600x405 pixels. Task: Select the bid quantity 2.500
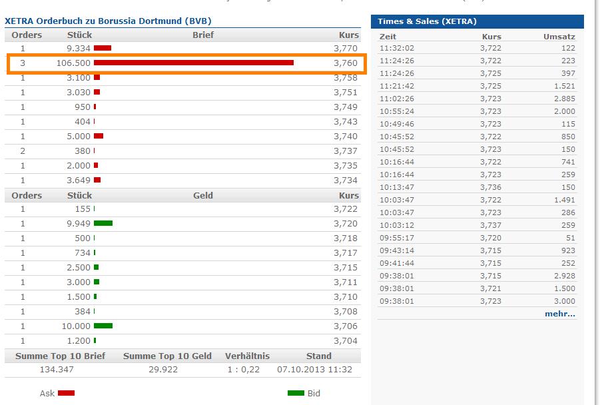pos(79,267)
